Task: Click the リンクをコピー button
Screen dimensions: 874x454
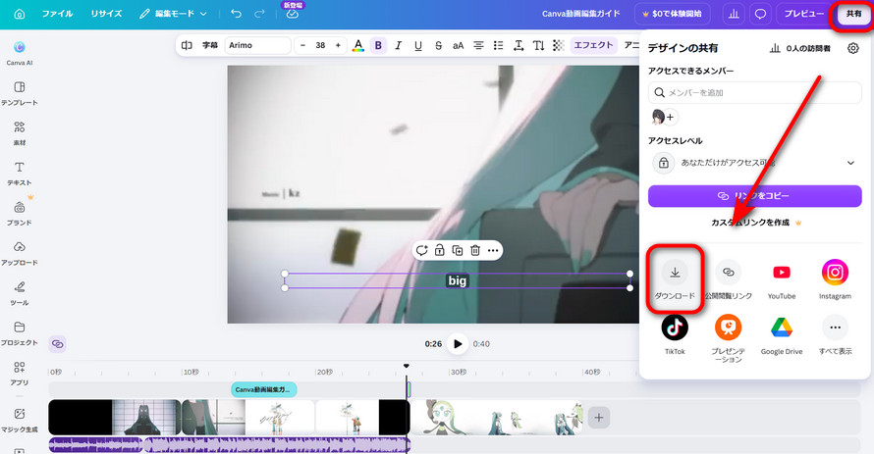Action: coord(755,196)
